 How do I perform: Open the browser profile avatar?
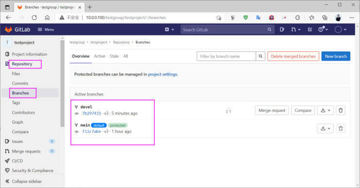(338, 17)
